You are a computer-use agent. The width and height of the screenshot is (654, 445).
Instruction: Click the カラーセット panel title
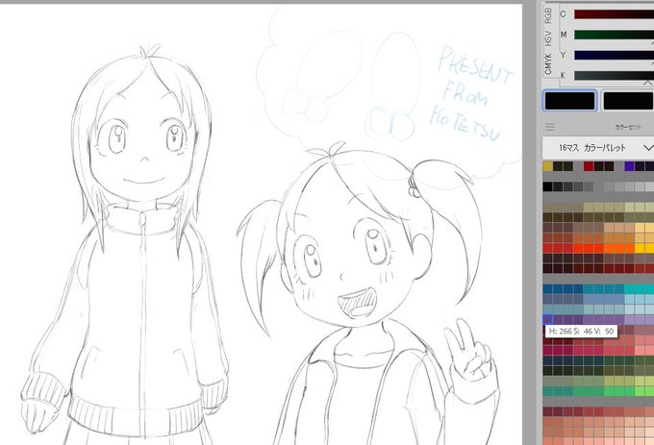628,127
